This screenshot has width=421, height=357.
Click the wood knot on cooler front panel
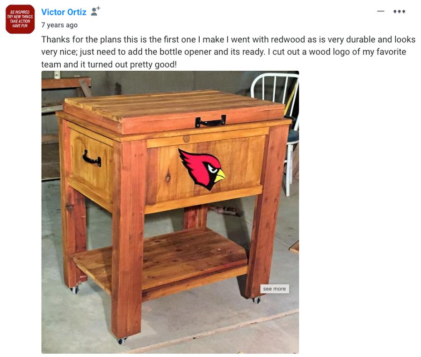[x=168, y=178]
